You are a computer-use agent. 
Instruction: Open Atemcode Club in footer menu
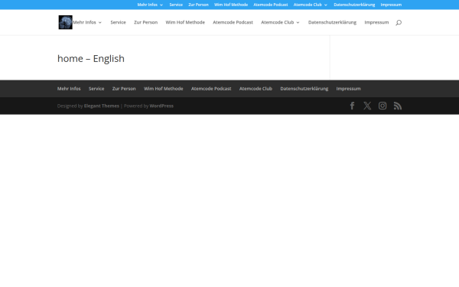click(x=256, y=89)
